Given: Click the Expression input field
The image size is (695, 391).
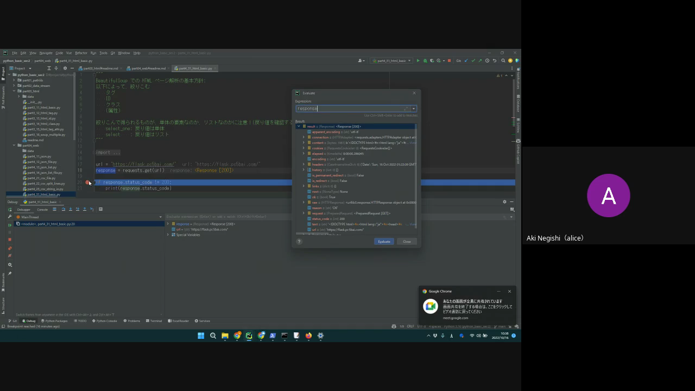Looking at the screenshot, I should tap(350, 109).
